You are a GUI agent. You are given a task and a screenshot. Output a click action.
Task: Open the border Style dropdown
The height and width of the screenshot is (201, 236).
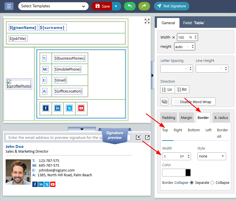pos(212,156)
